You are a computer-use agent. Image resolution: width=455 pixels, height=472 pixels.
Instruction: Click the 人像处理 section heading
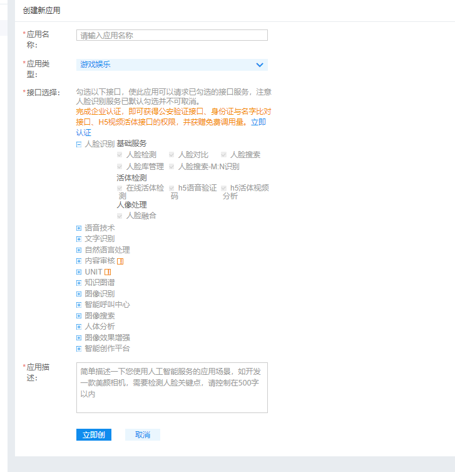tap(131, 205)
